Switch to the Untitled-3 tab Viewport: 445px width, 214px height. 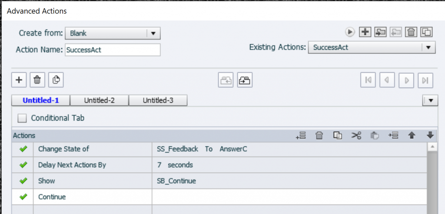tap(158, 100)
